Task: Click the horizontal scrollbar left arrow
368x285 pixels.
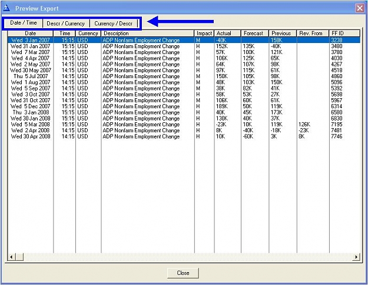Action: point(11,257)
